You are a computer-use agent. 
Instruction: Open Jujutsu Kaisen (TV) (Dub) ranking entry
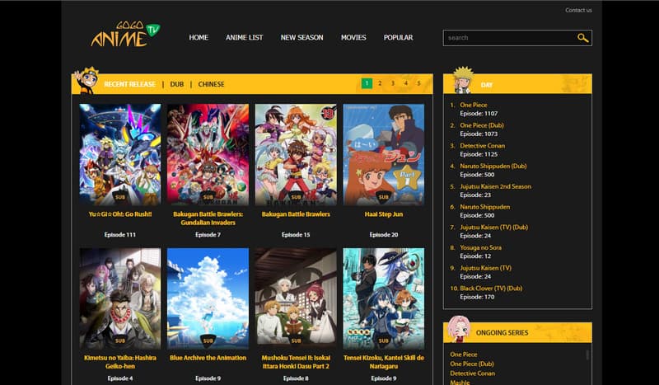493,228
